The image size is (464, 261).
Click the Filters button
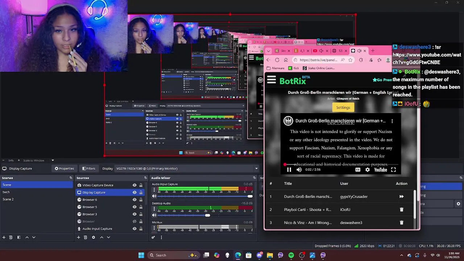[88, 169]
